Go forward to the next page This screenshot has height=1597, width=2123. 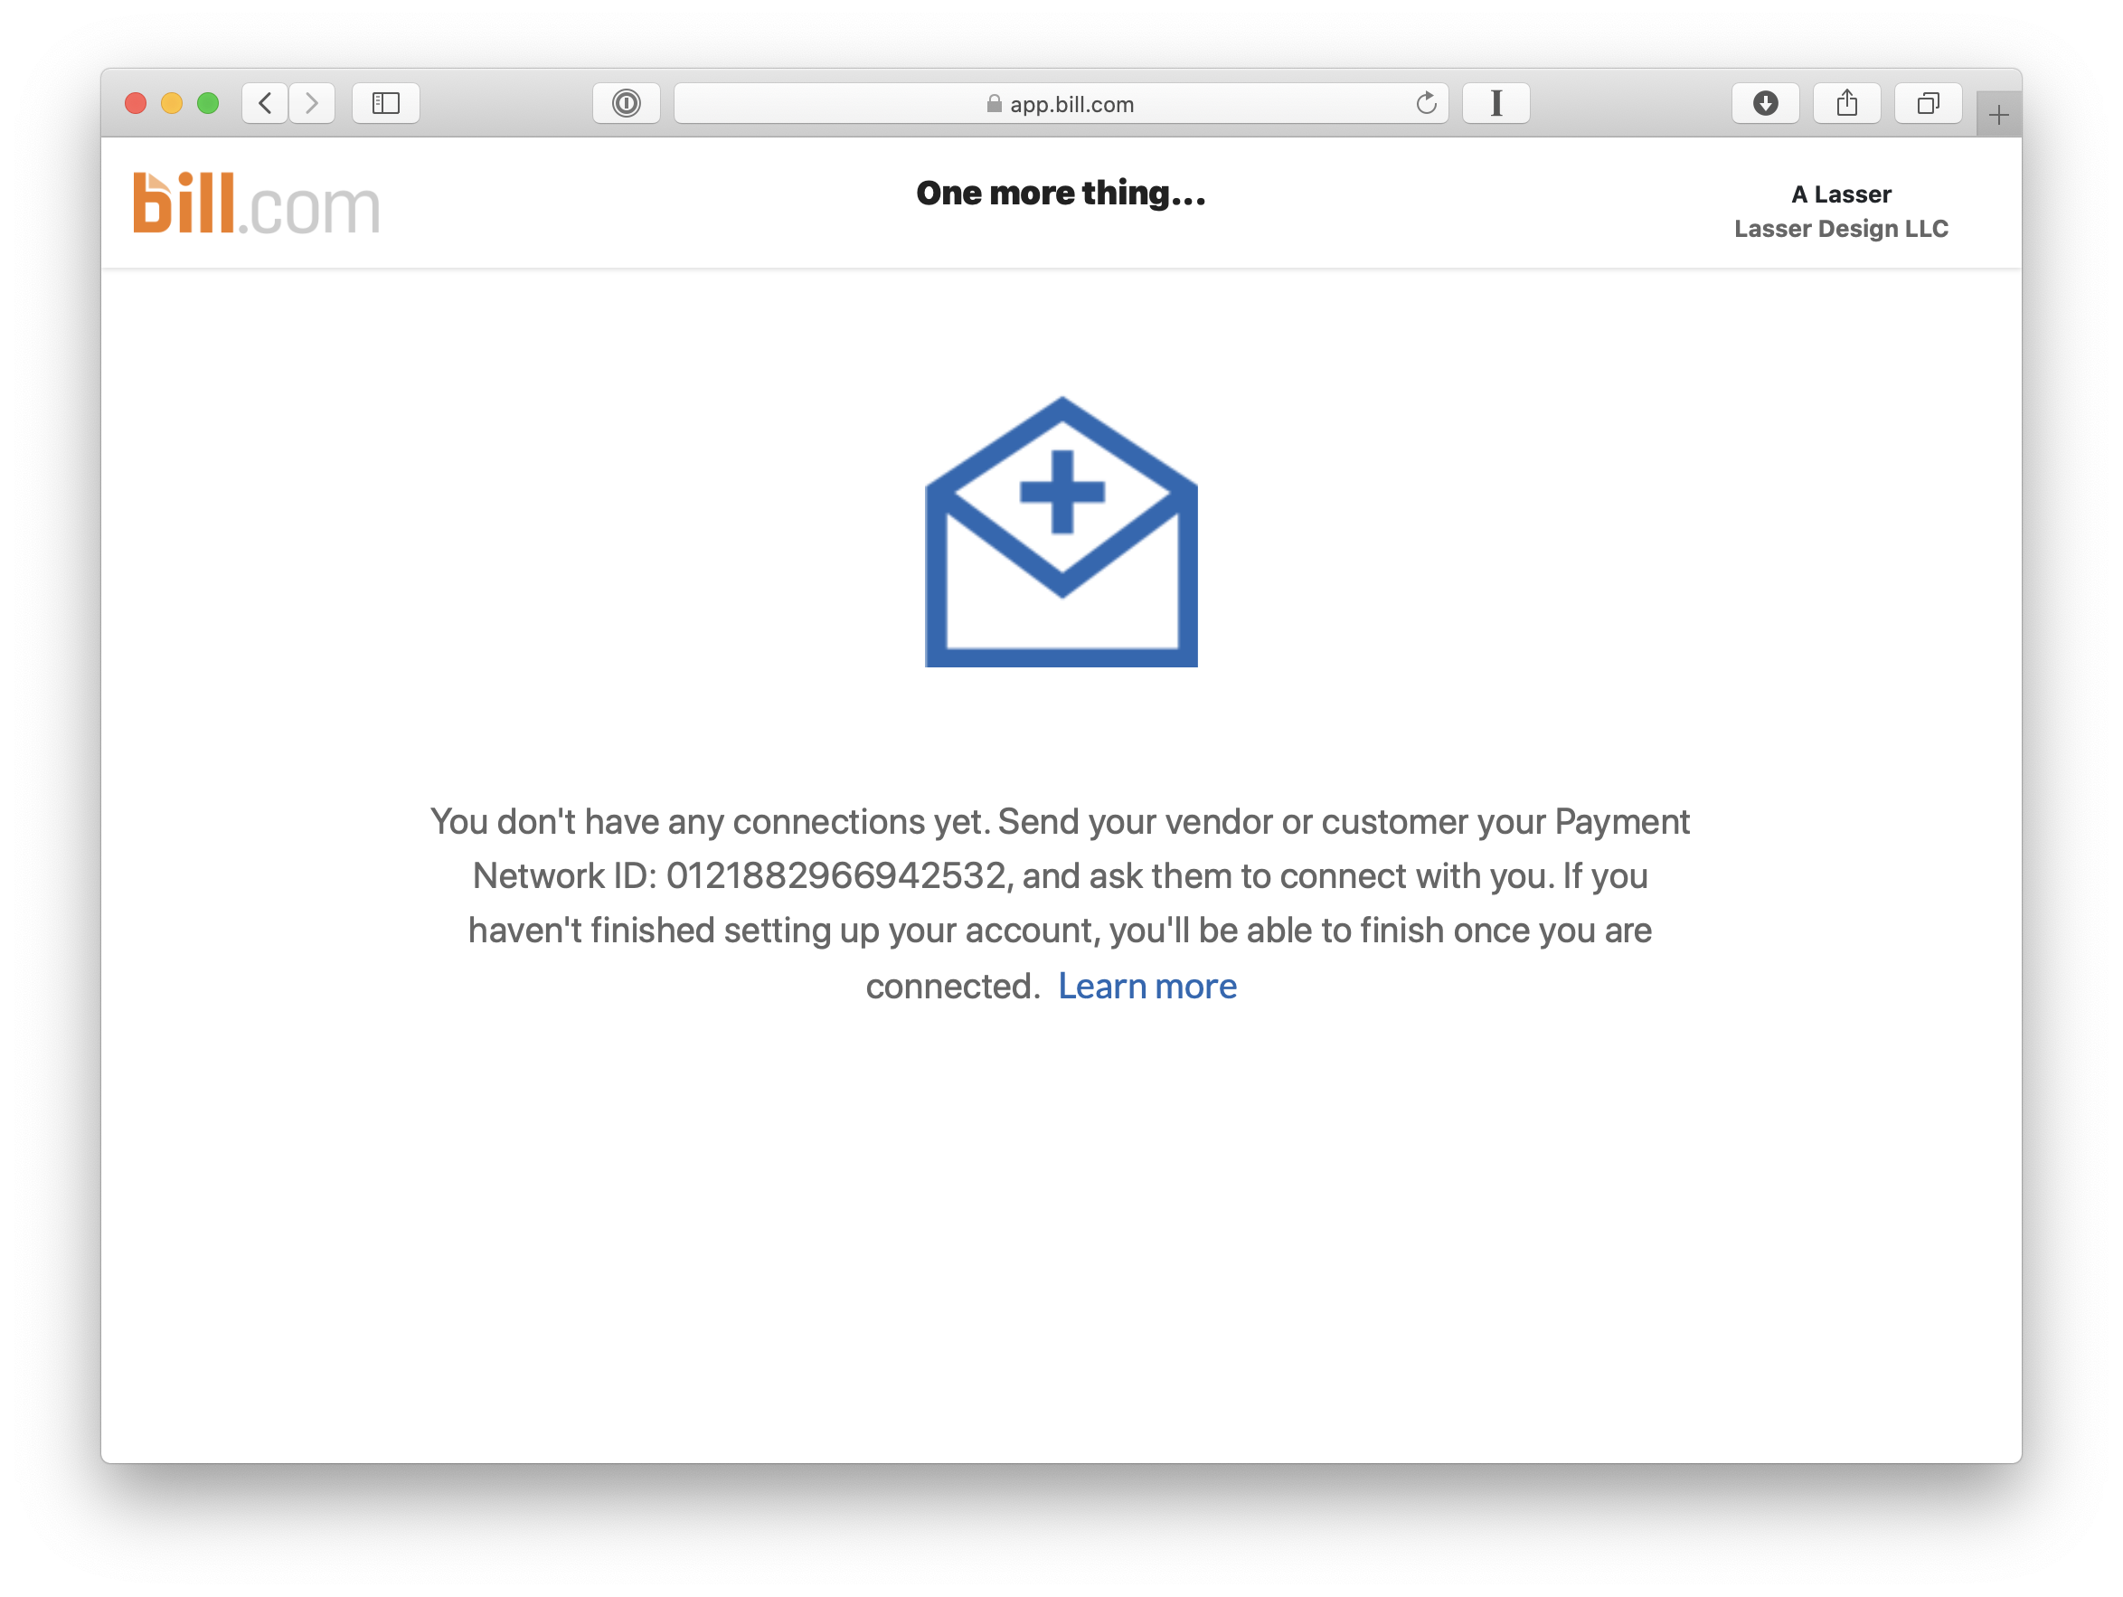point(312,103)
